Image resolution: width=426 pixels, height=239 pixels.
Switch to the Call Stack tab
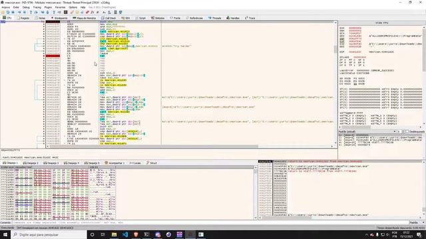coord(108,18)
